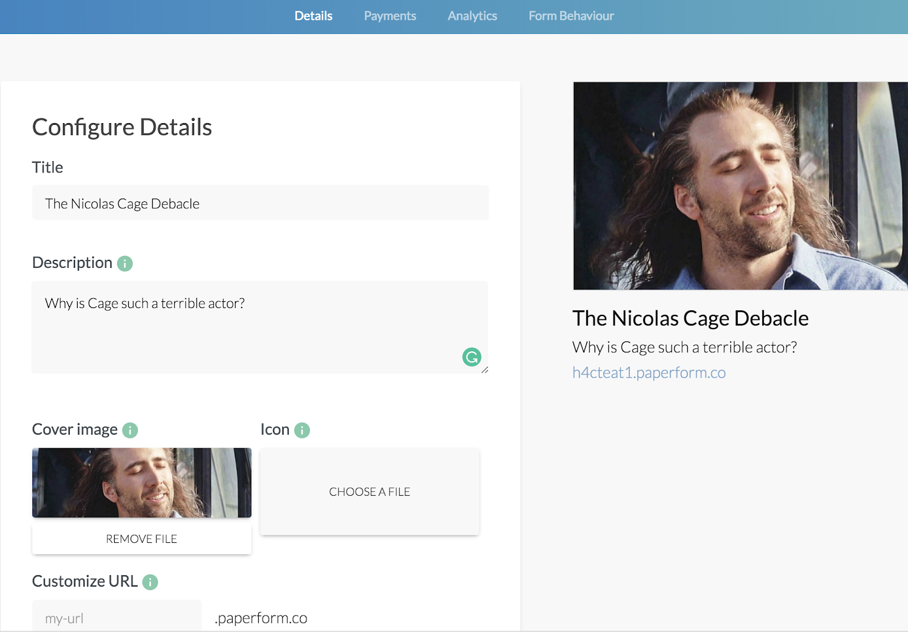
Task: Click the 'Cover image' label
Action: click(75, 429)
